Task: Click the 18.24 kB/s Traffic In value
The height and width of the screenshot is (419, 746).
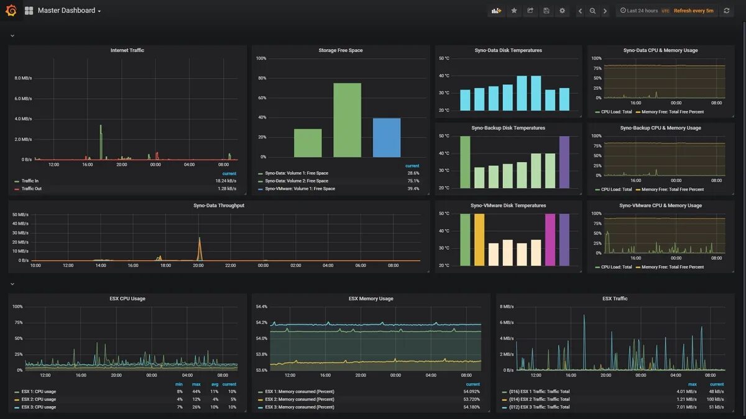Action: pos(226,181)
